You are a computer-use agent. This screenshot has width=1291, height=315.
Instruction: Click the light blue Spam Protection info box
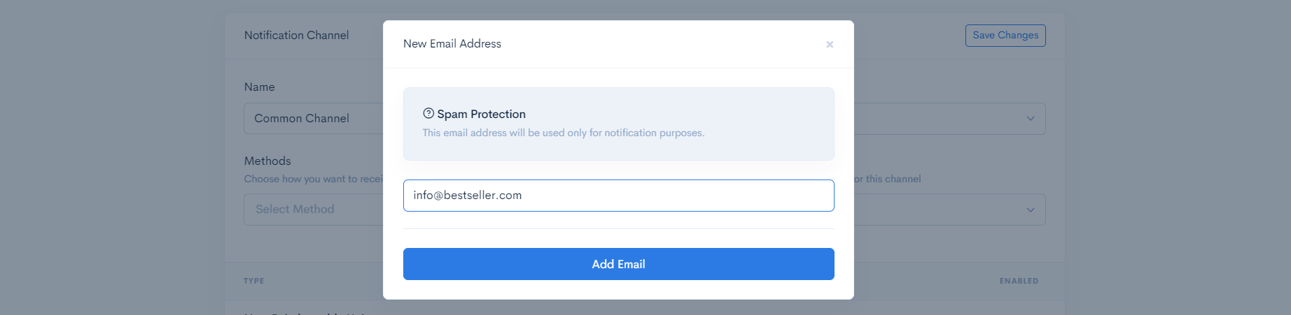point(618,124)
